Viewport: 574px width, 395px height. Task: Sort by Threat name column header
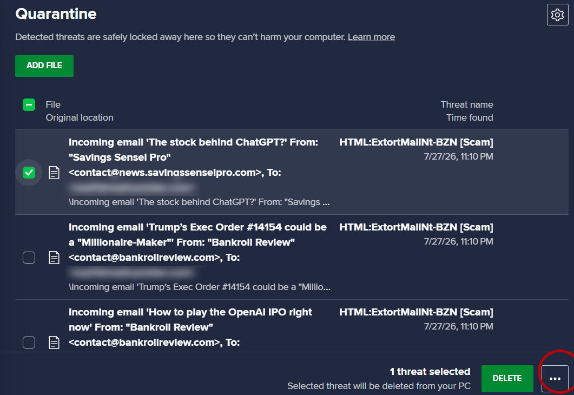click(x=467, y=104)
